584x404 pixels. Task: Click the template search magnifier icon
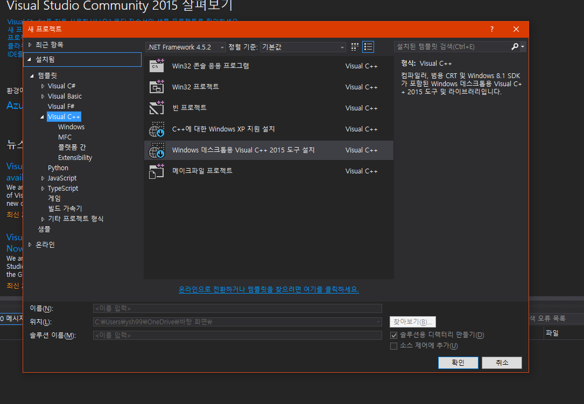[515, 46]
